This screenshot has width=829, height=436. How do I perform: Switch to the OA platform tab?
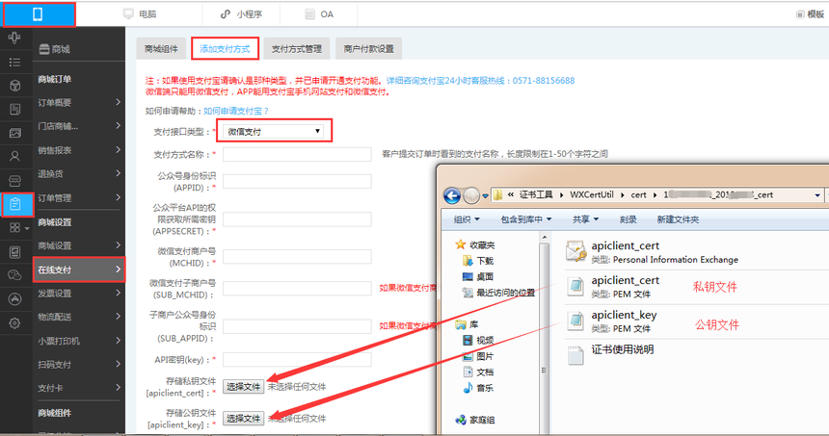(x=319, y=14)
